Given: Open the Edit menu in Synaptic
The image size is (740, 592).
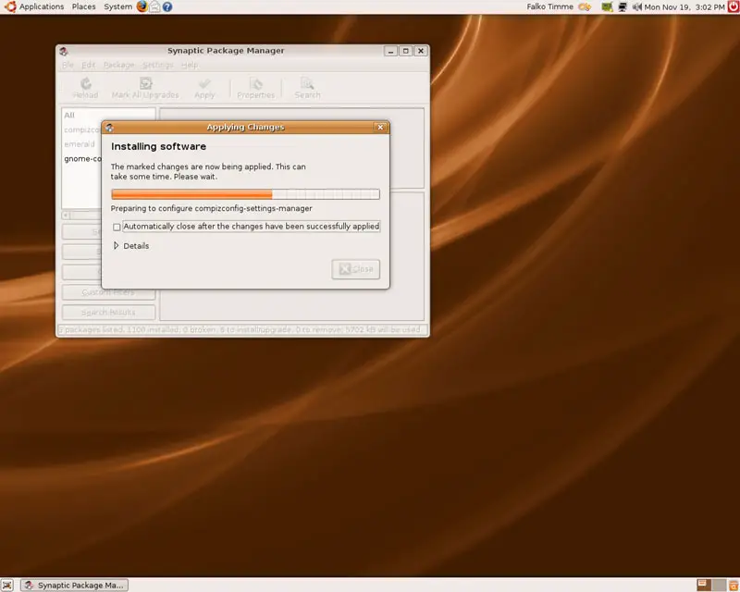Looking at the screenshot, I should click(x=88, y=65).
